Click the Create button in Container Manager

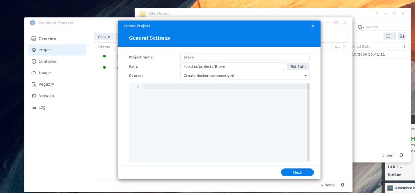pos(104,37)
